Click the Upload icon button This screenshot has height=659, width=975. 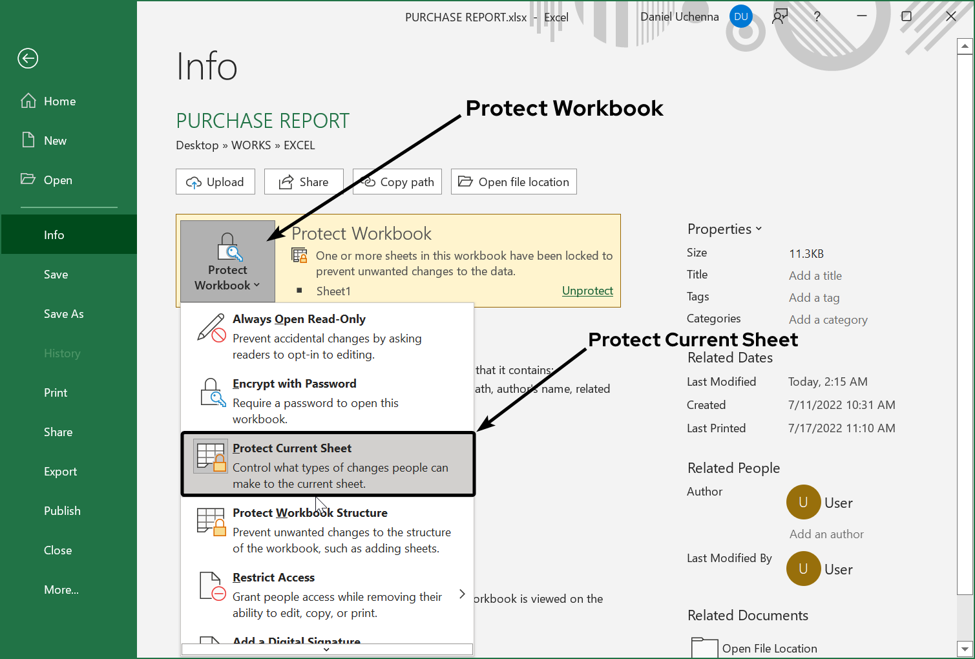pos(194,182)
